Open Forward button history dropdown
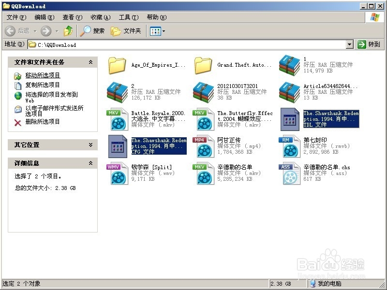387x290 pixels. (57, 31)
